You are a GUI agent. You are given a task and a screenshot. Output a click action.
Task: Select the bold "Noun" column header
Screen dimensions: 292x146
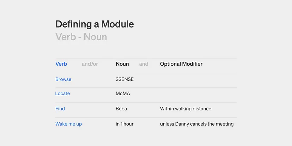pos(122,64)
